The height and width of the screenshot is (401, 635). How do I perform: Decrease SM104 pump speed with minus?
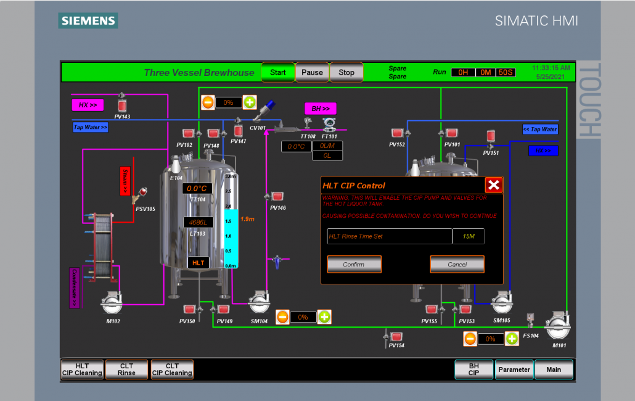coord(283,316)
